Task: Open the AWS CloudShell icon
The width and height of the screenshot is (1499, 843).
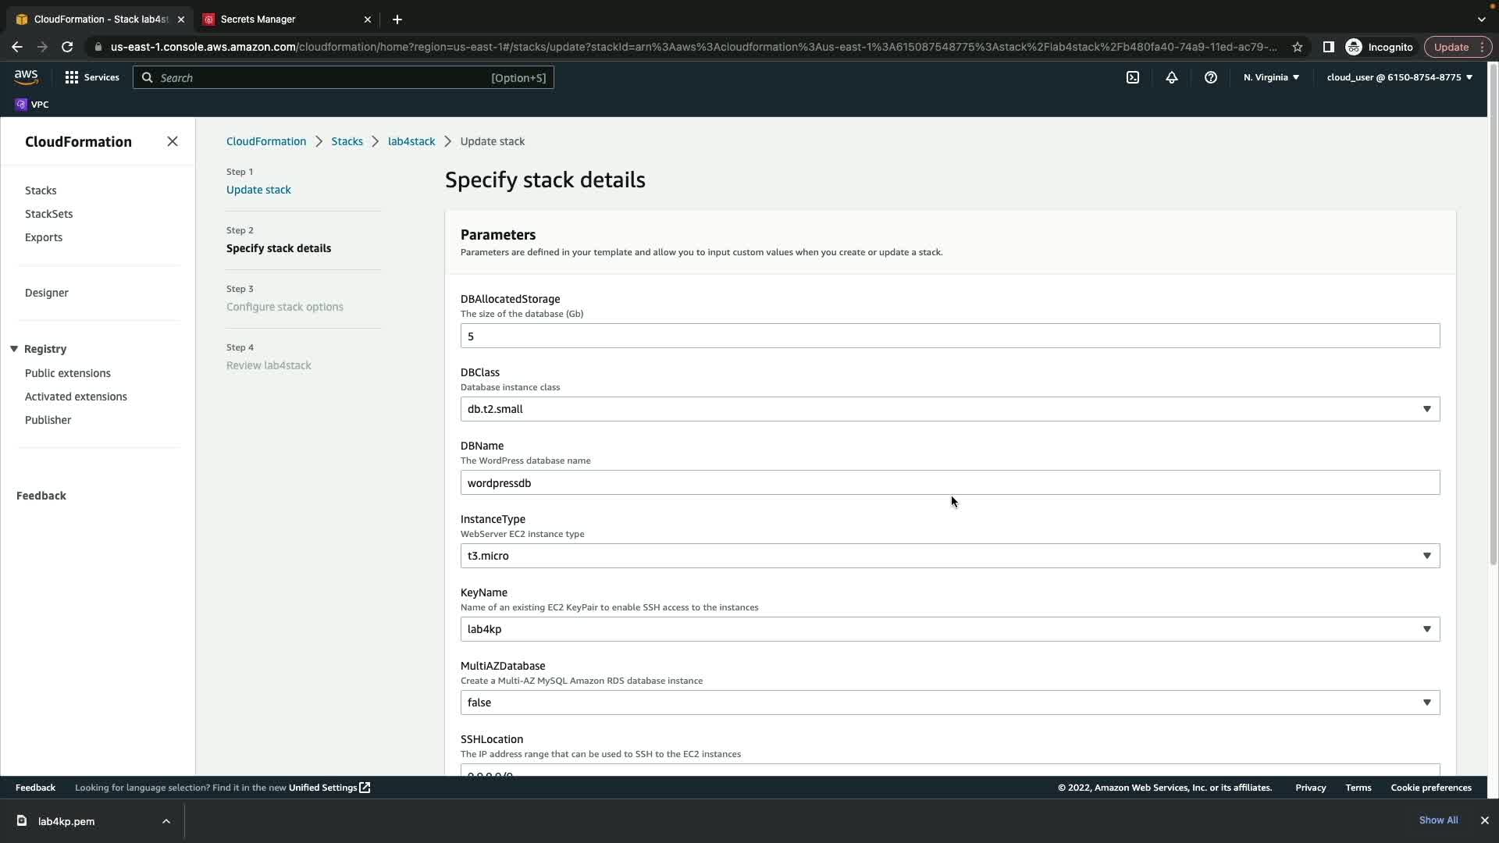Action: click(x=1133, y=77)
